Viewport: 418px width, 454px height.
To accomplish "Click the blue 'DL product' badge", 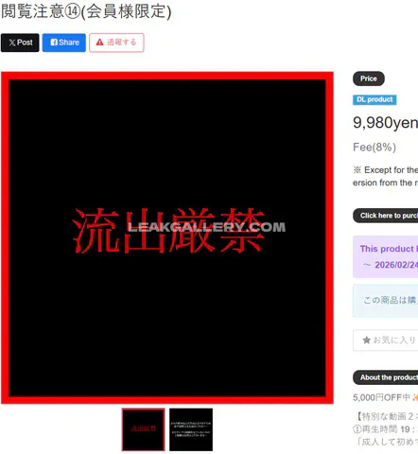I will coord(374,99).
